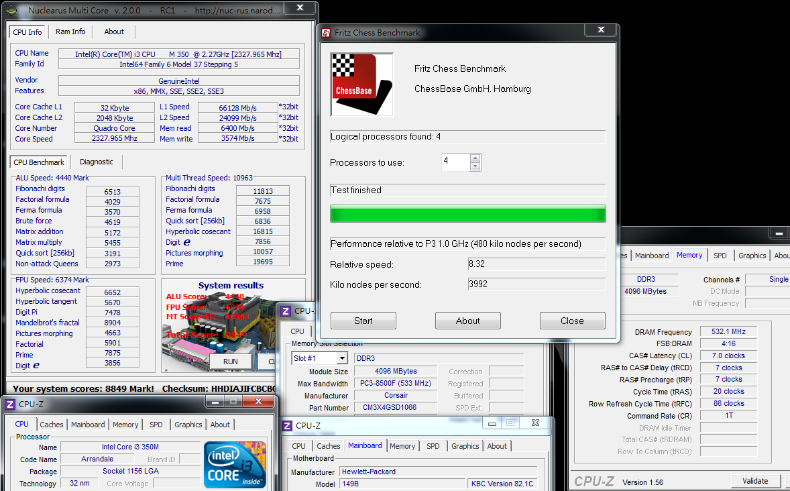Click the Prime multi-thread score 19695

(262, 262)
